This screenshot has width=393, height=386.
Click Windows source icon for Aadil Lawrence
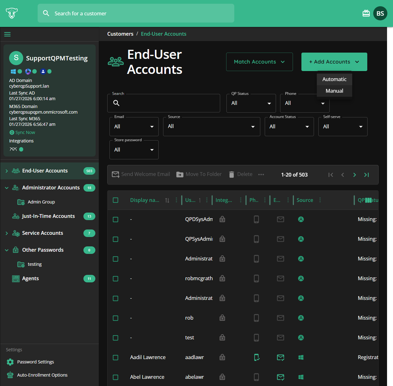[x=301, y=357]
